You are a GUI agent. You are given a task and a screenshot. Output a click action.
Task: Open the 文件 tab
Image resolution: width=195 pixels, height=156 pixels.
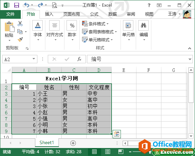[10, 14]
